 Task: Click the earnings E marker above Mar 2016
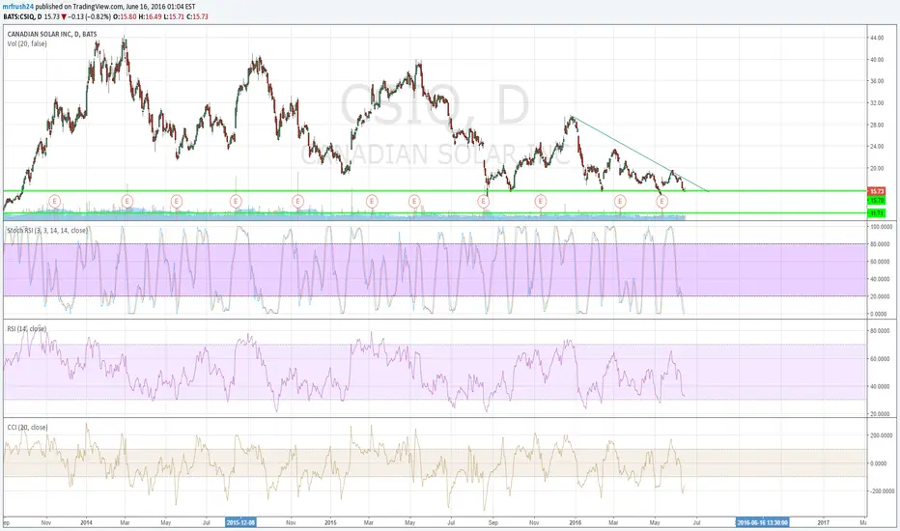pos(620,201)
